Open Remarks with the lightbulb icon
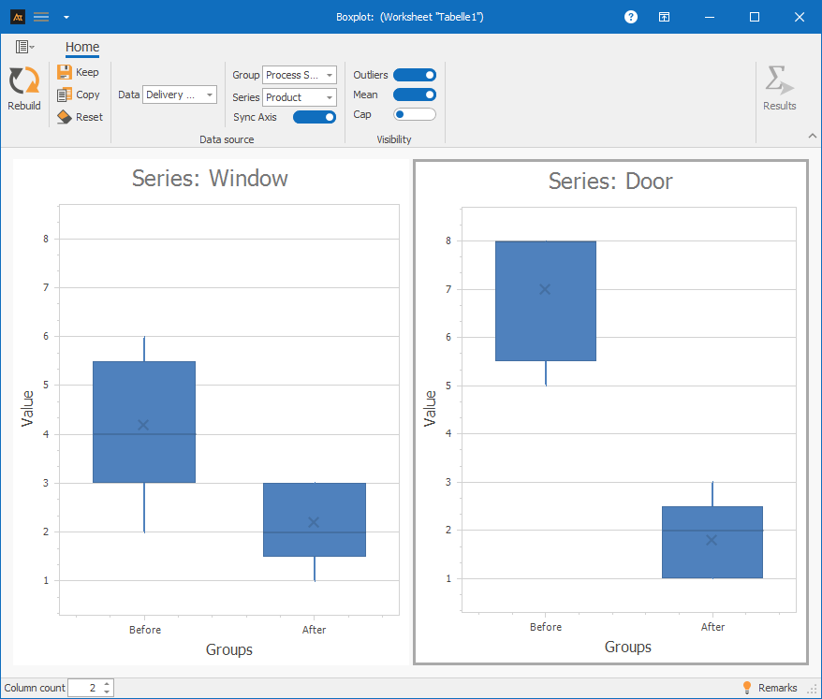Screen dimensions: 822x699 tap(747, 688)
